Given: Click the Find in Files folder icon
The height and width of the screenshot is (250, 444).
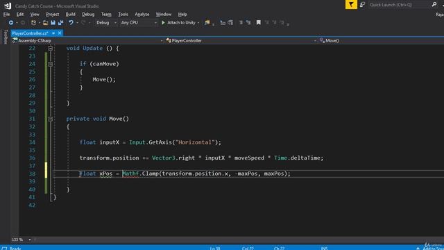Looking at the screenshot, I should tap(207, 22).
